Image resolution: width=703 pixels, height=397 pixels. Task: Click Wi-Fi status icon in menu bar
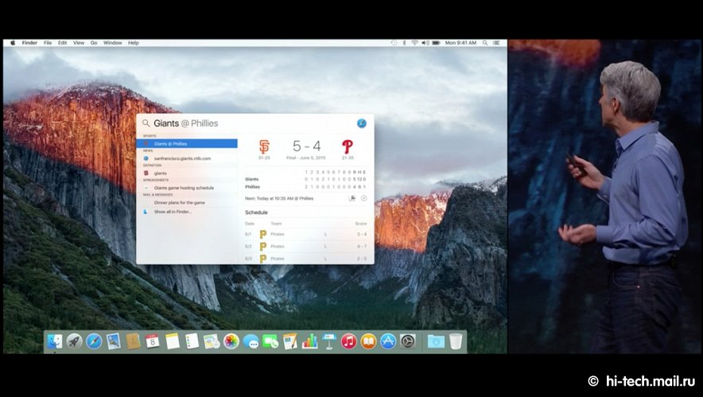[x=414, y=43]
